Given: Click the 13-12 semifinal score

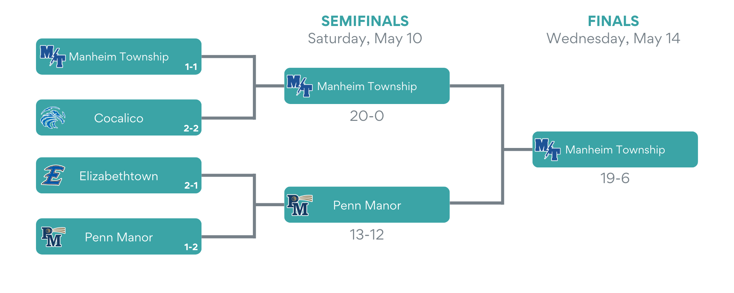Looking at the screenshot, I should click(x=367, y=235).
